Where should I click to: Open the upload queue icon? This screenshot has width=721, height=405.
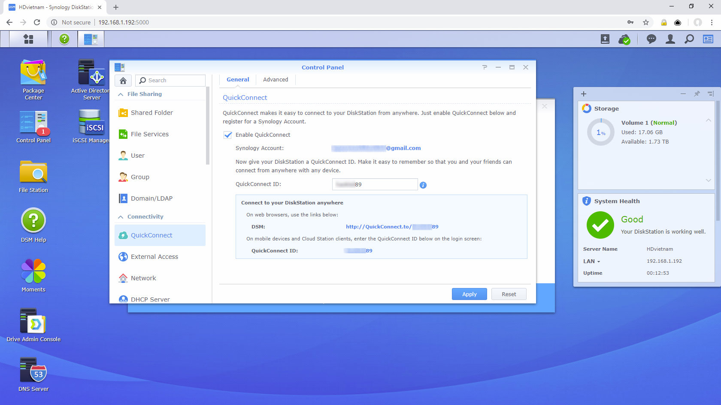tap(605, 39)
